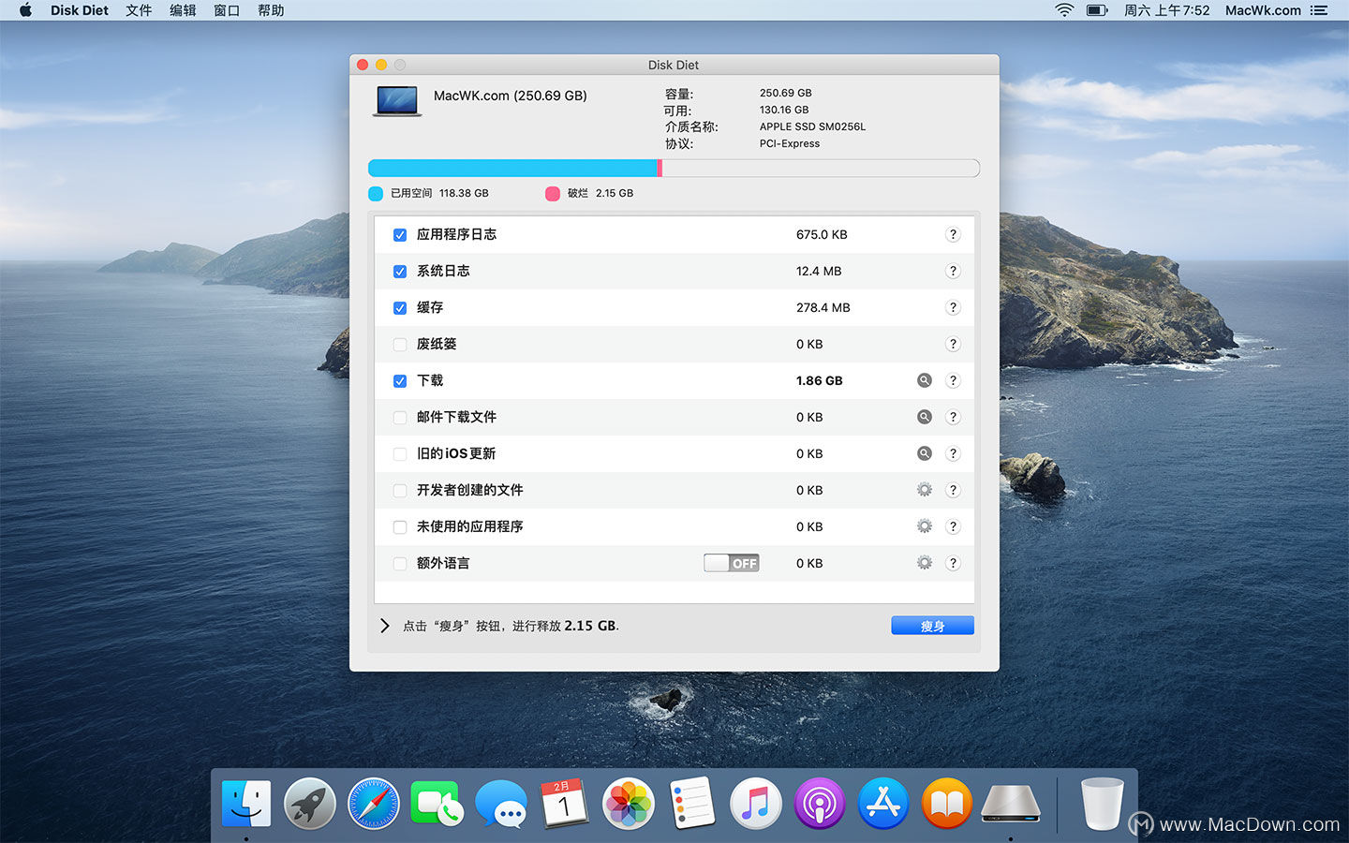Screen dimensions: 1349x843
Task: Open Apple menu
Action: 25,10
